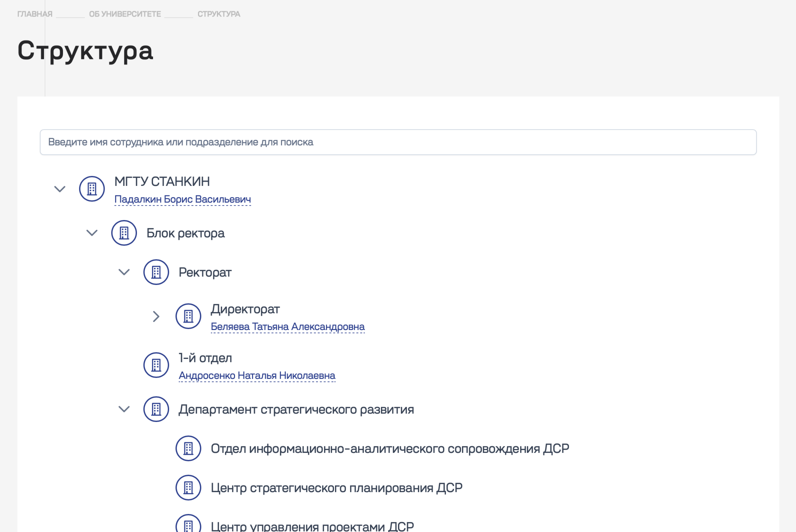
Task: Select Департамент стратегического развития label
Action: tap(296, 410)
